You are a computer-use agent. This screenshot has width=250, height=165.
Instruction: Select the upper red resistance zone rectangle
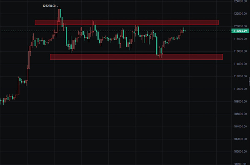(x=127, y=22)
